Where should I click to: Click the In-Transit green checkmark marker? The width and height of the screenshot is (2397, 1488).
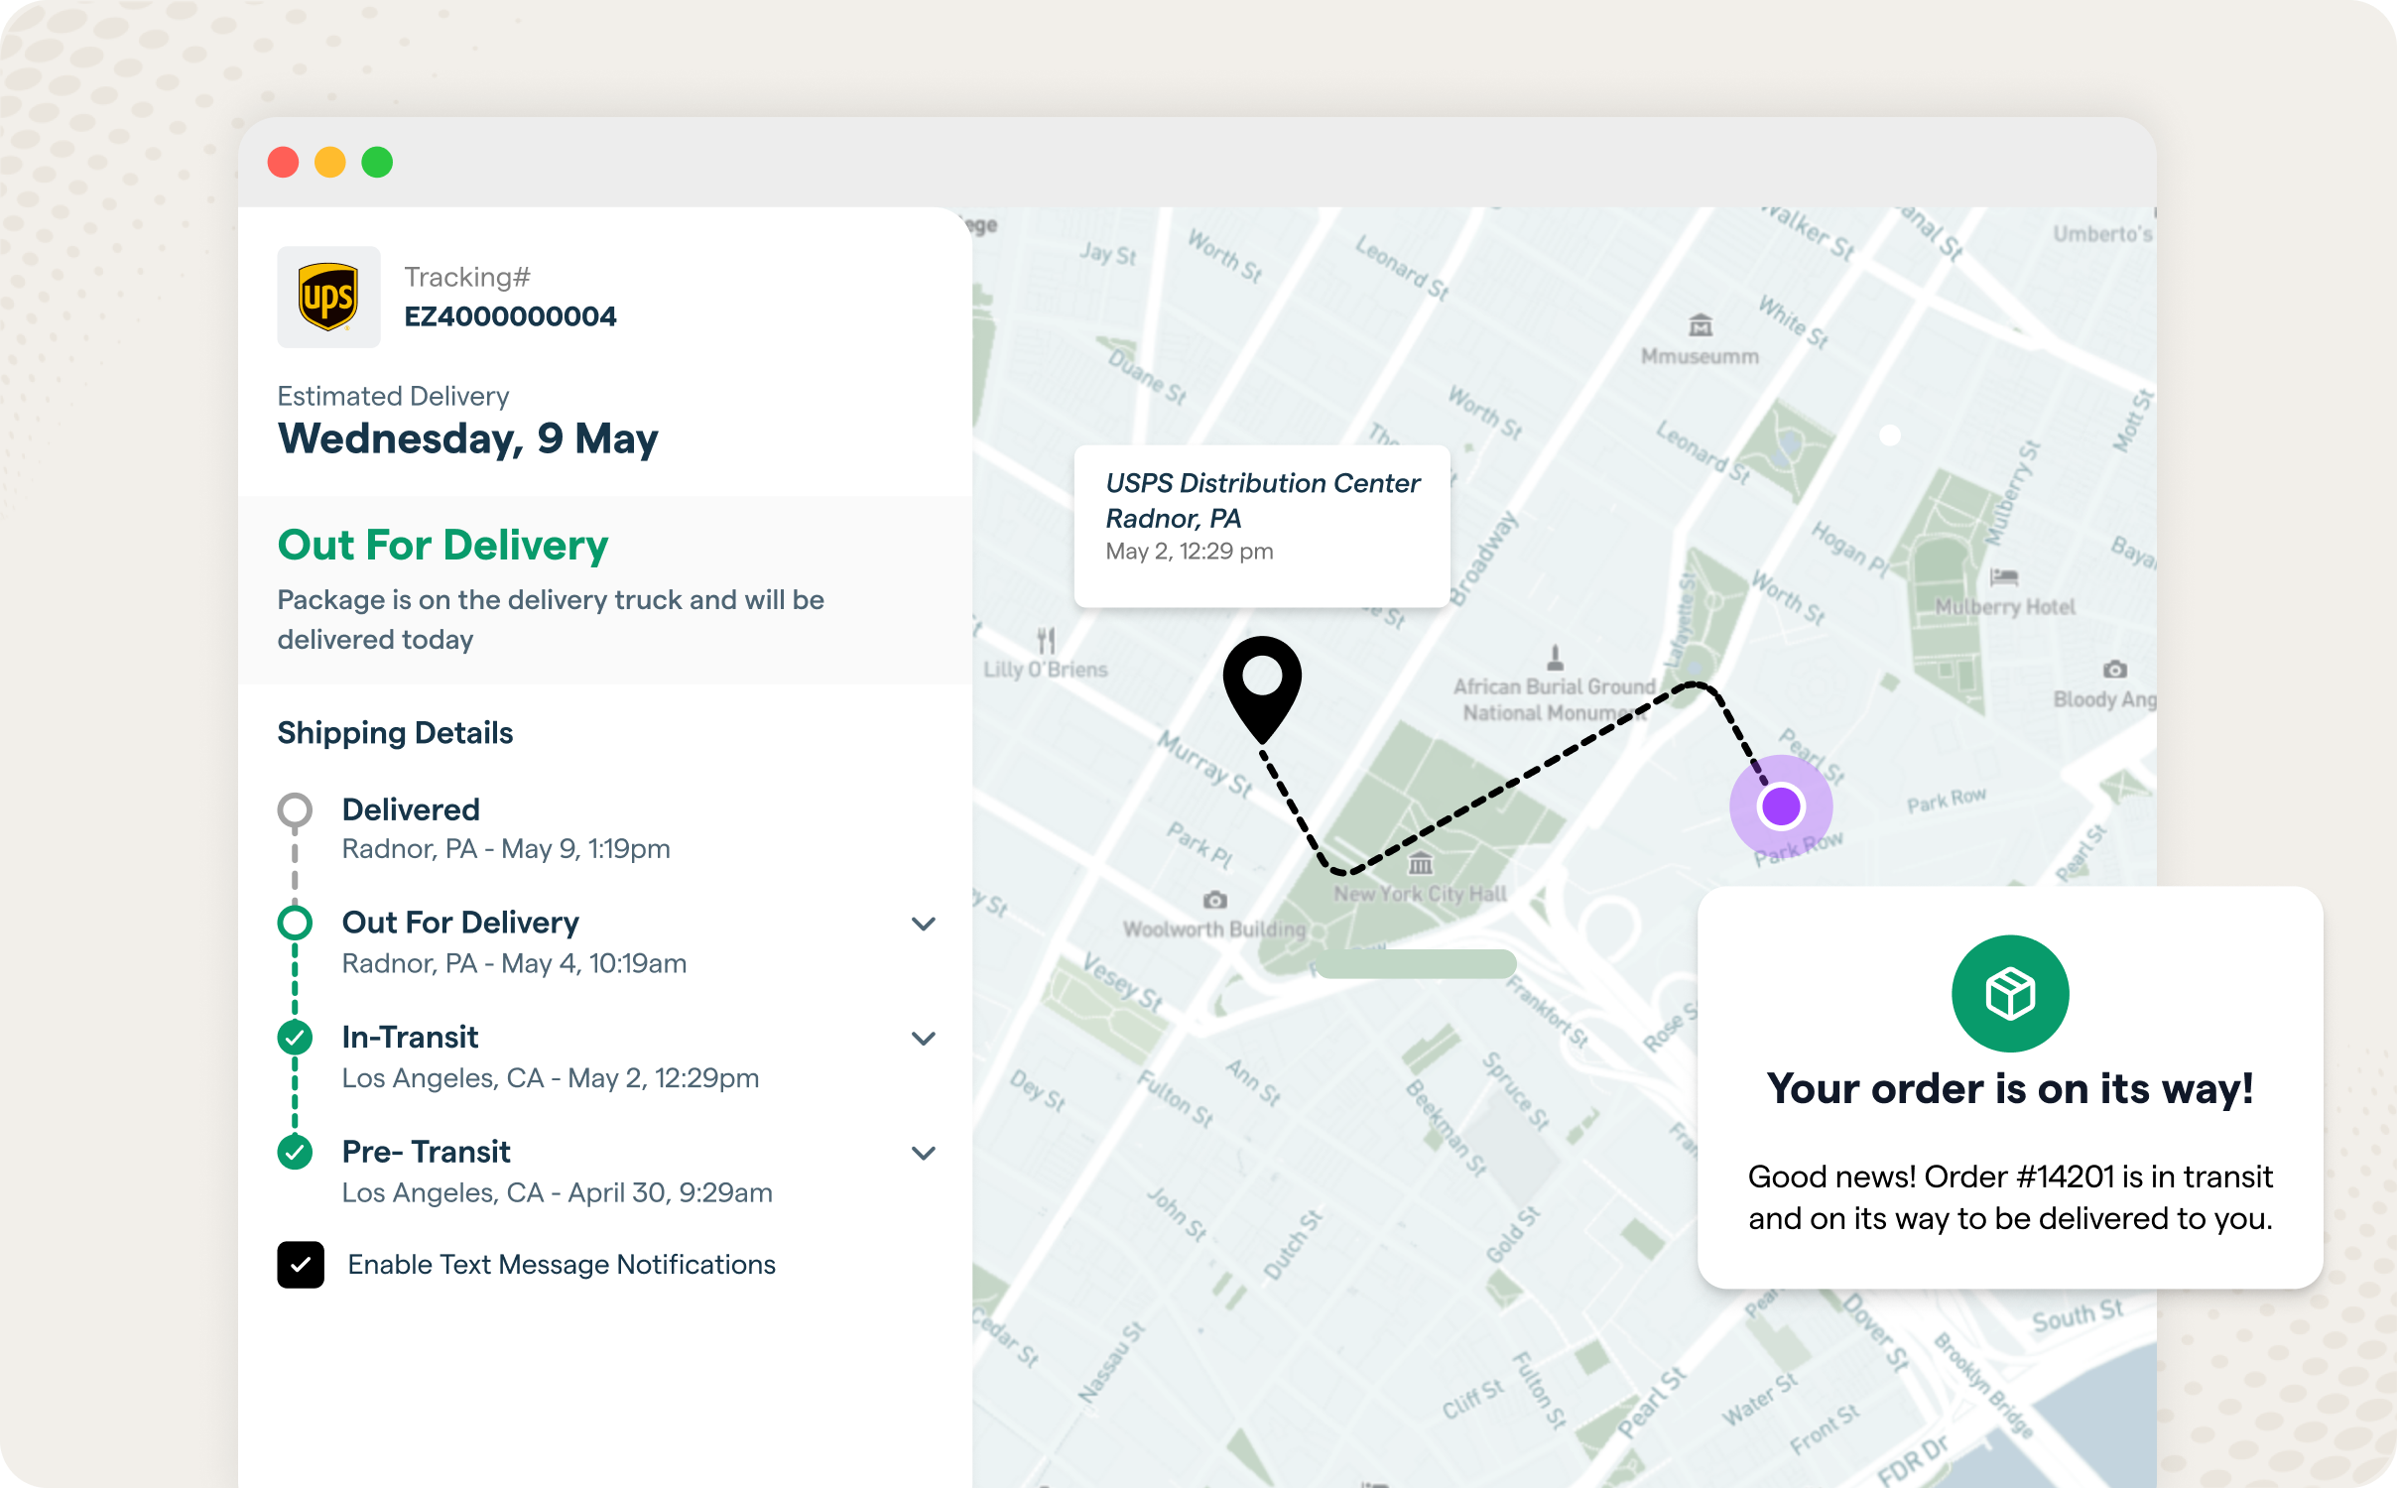[295, 1038]
